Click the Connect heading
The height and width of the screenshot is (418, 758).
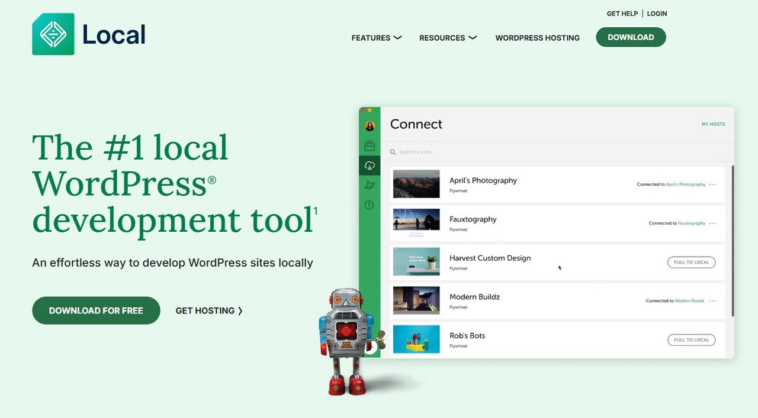click(x=416, y=124)
